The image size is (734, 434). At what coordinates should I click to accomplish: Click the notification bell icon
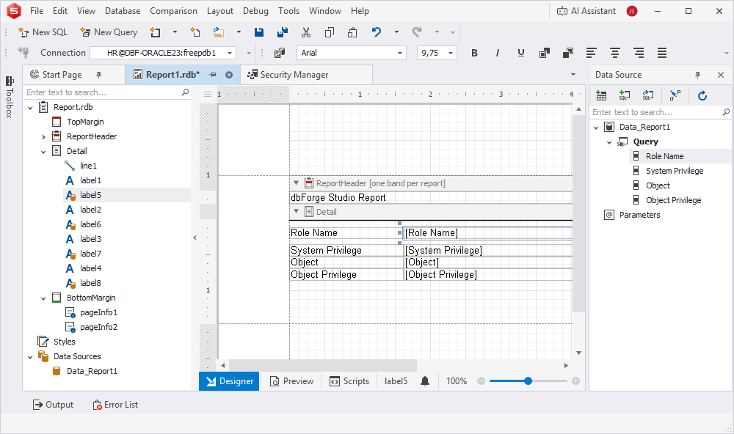click(x=424, y=381)
